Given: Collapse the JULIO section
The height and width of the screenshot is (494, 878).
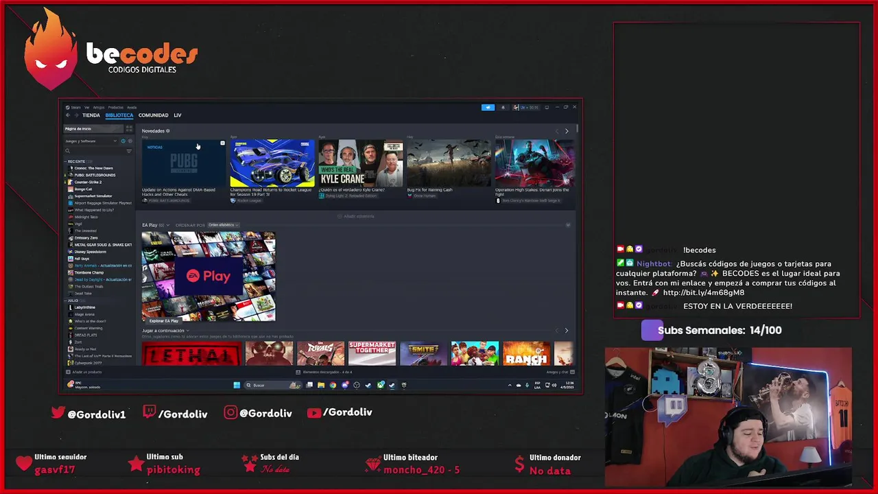Looking at the screenshot, I should pyautogui.click(x=72, y=301).
